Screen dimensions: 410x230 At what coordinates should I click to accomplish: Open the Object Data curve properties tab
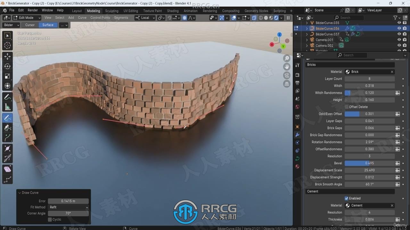point(297,158)
